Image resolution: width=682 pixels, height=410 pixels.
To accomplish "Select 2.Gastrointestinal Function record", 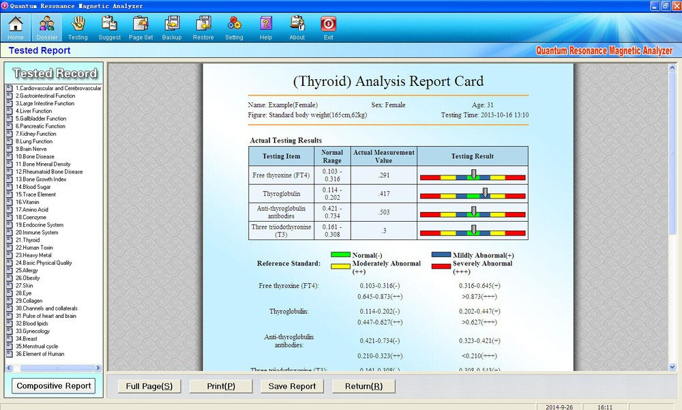I will click(x=45, y=96).
